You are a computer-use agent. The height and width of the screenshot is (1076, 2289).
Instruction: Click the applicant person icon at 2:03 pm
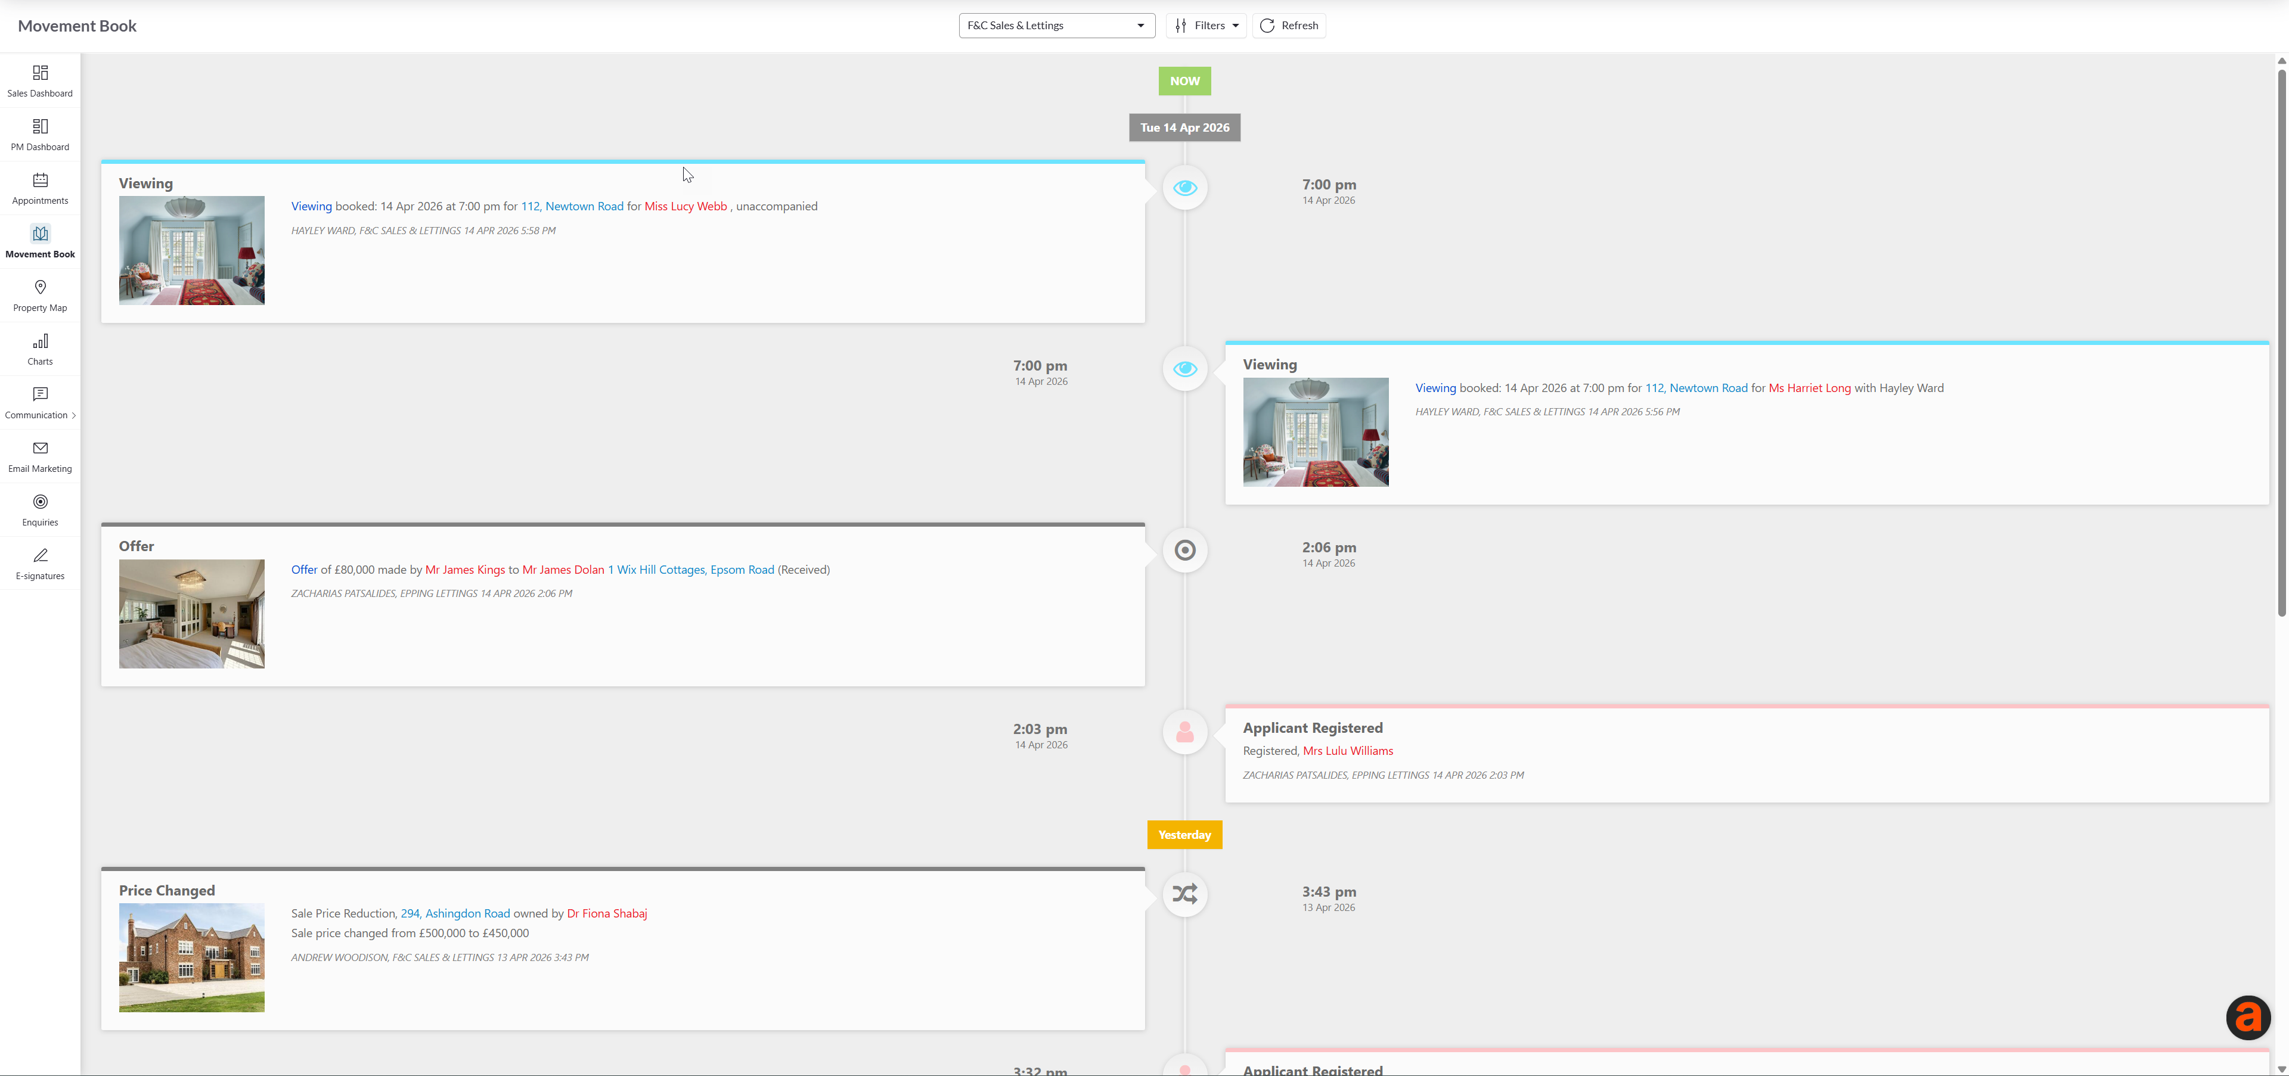click(x=1184, y=732)
